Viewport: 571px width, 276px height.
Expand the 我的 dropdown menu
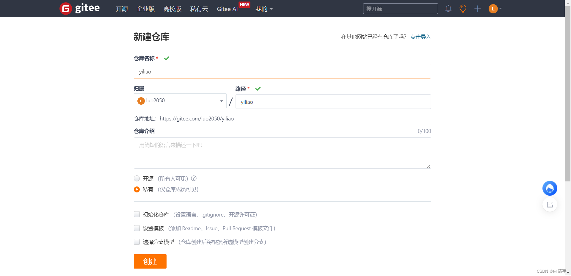coord(264,9)
